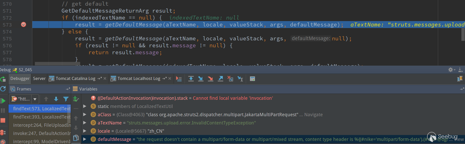Click the Run to Cursor icon
465x144 pixels.
240,79
